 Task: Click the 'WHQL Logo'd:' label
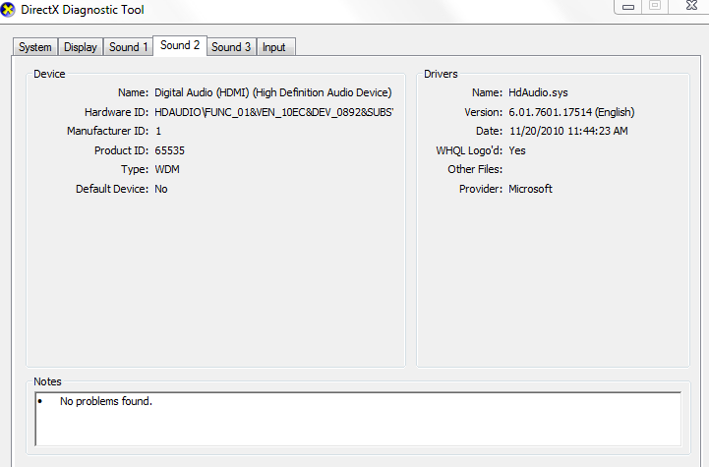point(469,150)
